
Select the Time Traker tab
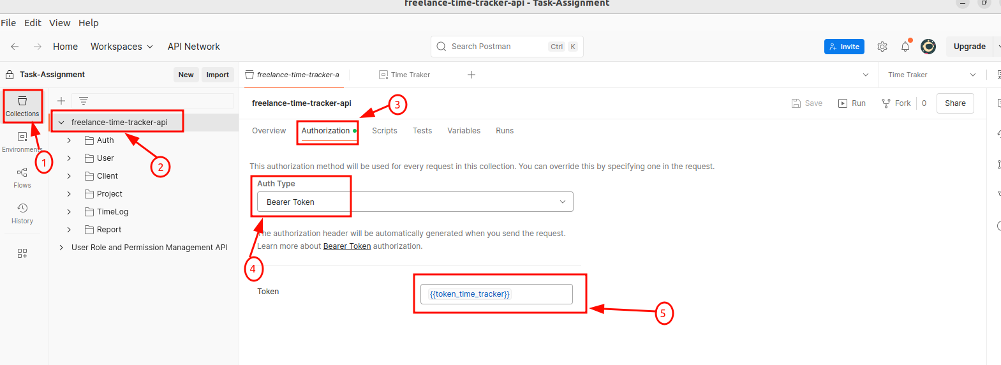coord(405,75)
